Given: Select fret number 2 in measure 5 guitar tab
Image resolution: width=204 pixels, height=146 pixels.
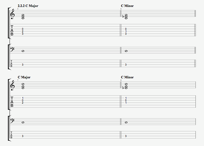Looking at the screenshot, I should [x=23, y=31].
